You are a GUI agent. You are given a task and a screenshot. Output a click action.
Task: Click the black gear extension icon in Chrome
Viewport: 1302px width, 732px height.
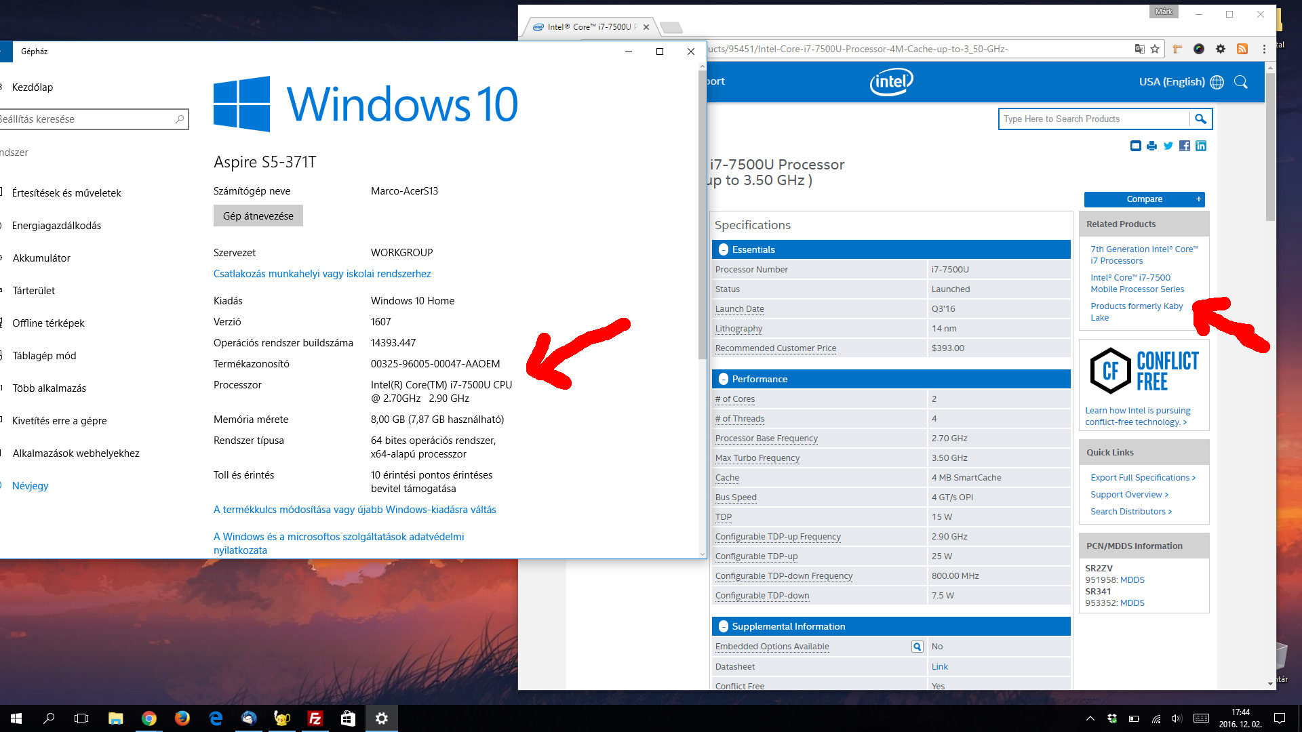coord(1221,49)
